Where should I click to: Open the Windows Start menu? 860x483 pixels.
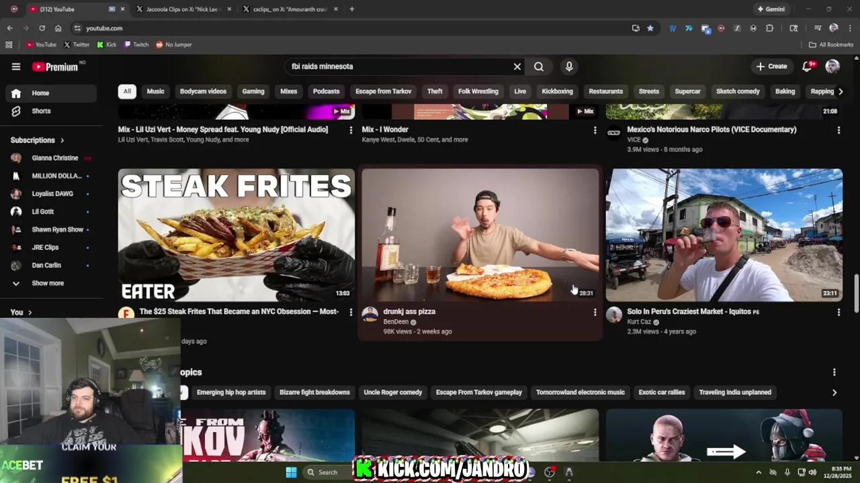click(291, 472)
